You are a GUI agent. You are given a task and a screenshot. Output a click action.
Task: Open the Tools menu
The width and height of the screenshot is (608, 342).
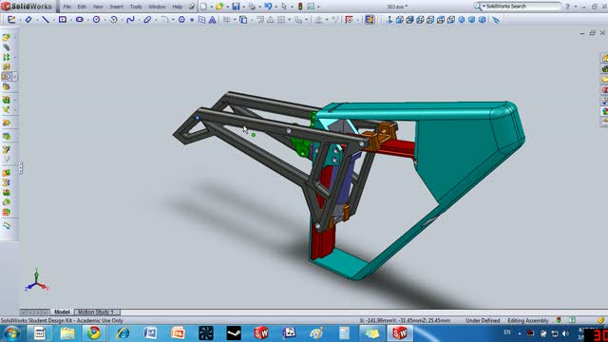pos(136,7)
